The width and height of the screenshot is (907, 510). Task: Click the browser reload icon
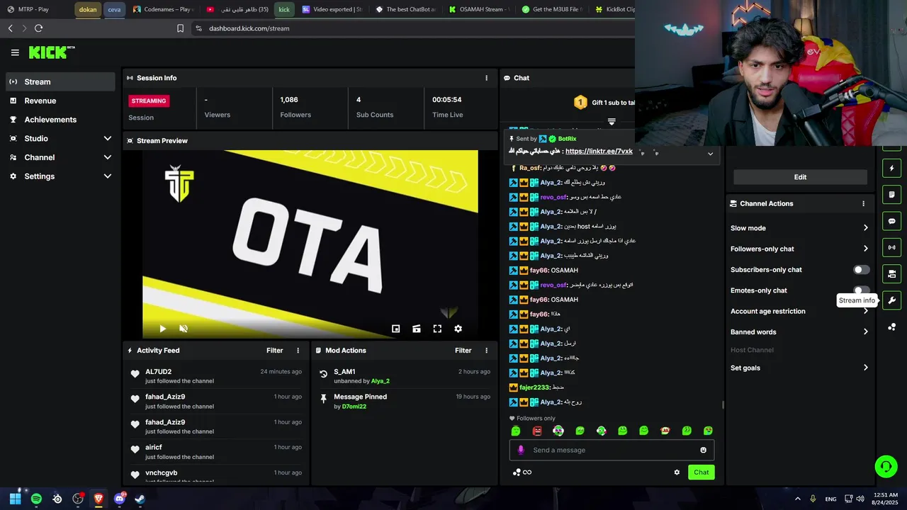38,28
